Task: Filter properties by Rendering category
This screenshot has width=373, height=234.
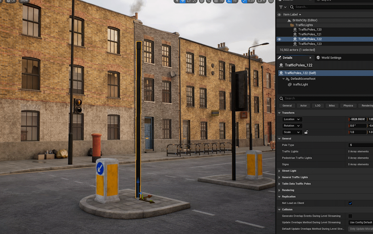Action: click(x=366, y=106)
